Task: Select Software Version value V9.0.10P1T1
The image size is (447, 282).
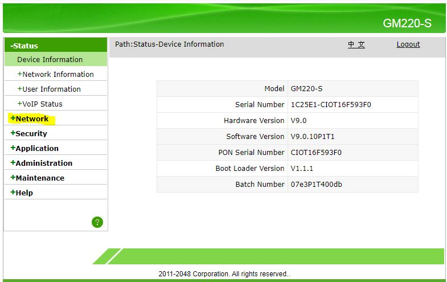Action: pyautogui.click(x=313, y=137)
